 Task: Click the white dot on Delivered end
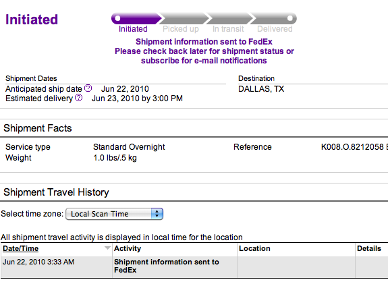click(290, 18)
